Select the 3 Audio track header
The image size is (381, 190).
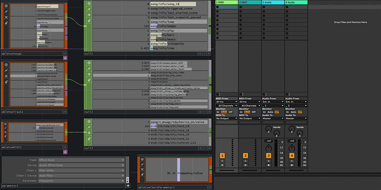point(273,2)
